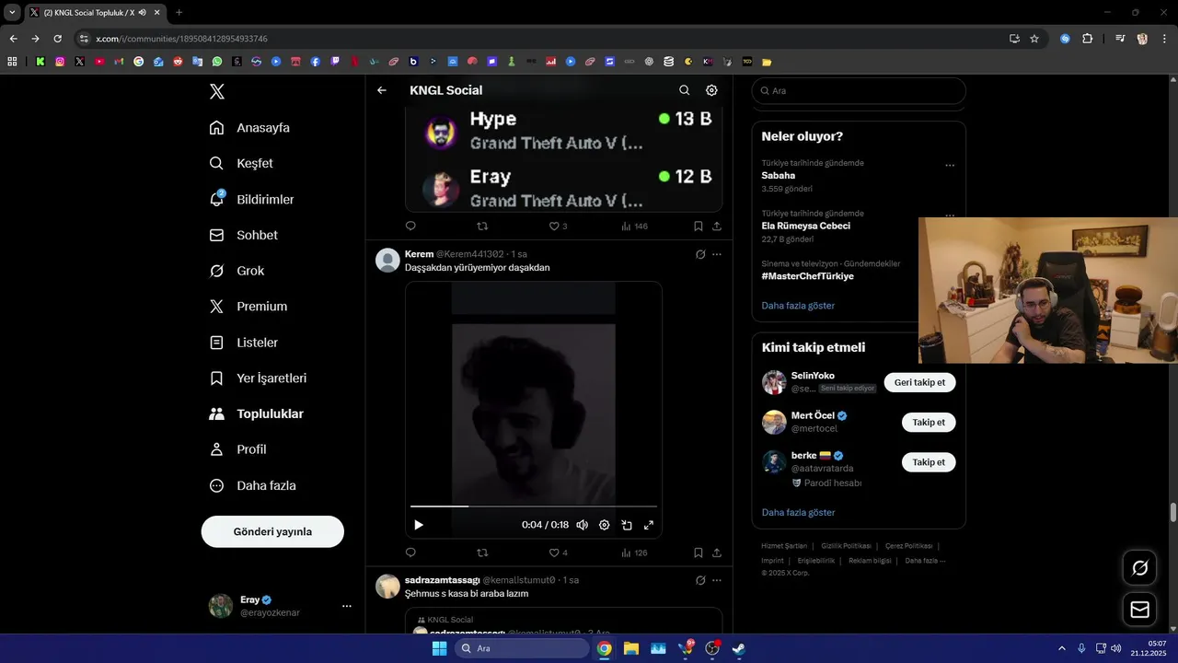Expand the Daha fazla menu
Screen dimensions: 1178x663
pyautogui.click(x=252, y=485)
